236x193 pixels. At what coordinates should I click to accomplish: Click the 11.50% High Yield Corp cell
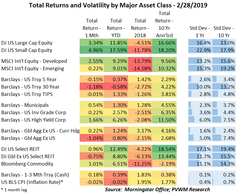[164, 120]
